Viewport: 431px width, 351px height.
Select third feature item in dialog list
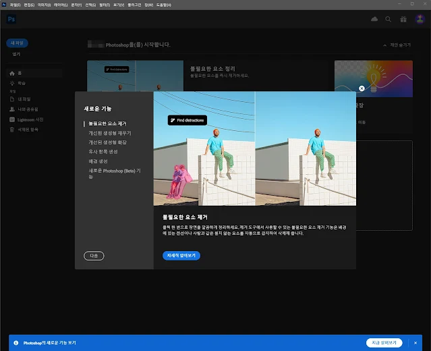pyautogui.click(x=107, y=142)
